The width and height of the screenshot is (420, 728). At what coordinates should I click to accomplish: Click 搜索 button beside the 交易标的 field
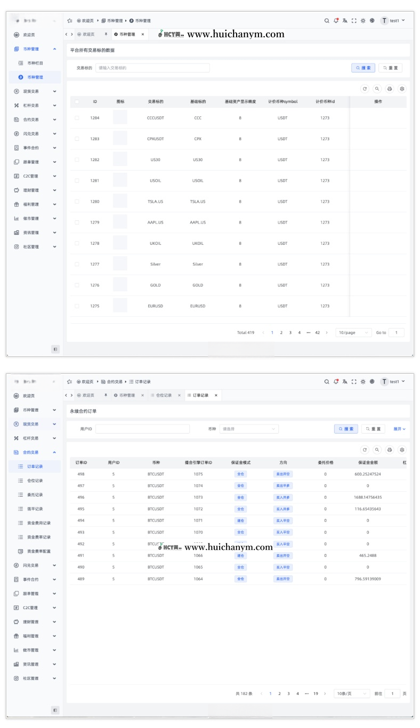(x=363, y=68)
